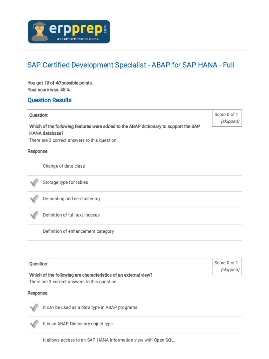The width and height of the screenshot is (269, 359).
Task: Click the checkmark beside De-pooling and de-clustering
Action: coord(34,199)
